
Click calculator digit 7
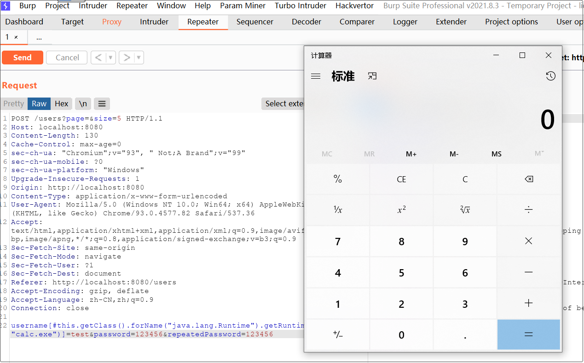(x=338, y=241)
